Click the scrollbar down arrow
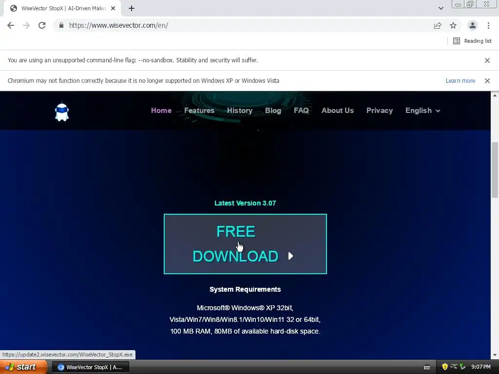This screenshot has width=499, height=374. (495, 355)
